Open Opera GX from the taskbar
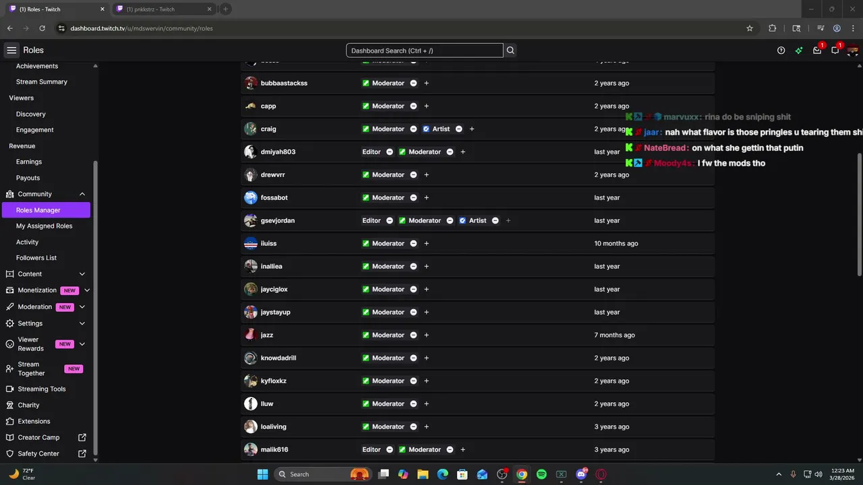Image resolution: width=863 pixels, height=485 pixels. pyautogui.click(x=601, y=474)
